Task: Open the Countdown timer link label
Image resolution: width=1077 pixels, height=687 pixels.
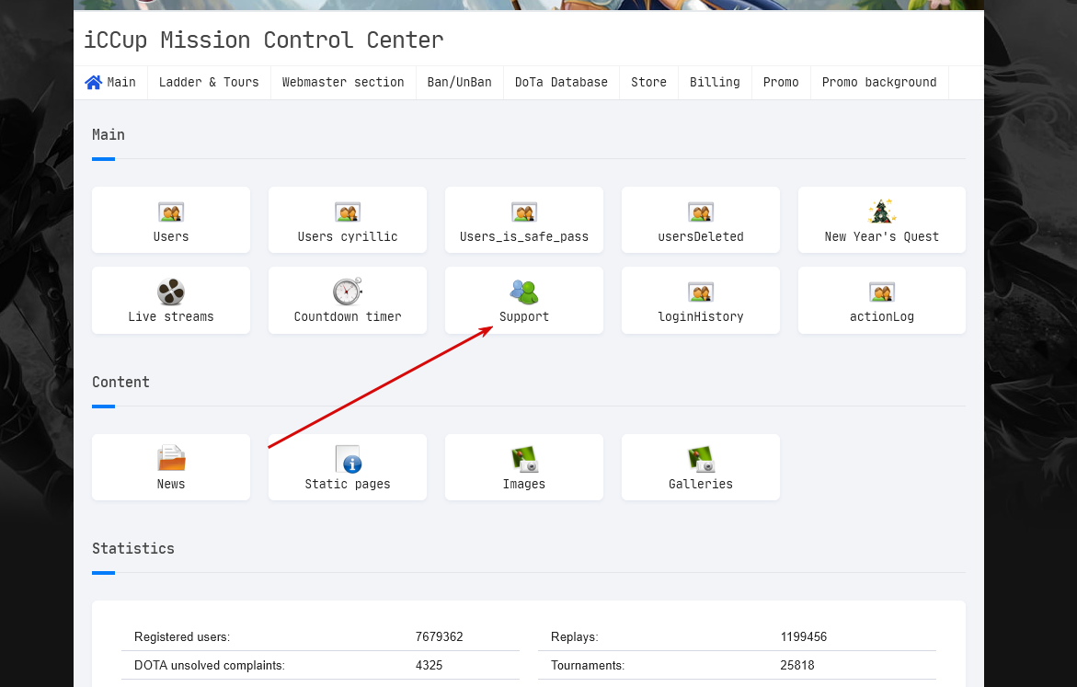Action: pos(348,316)
